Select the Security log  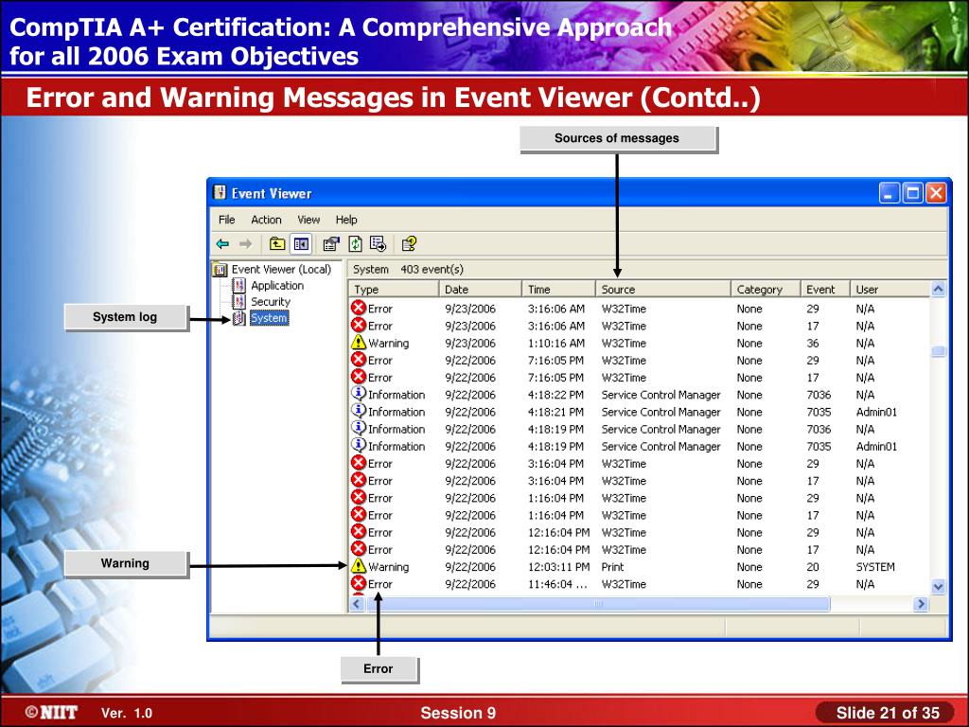[x=271, y=302]
